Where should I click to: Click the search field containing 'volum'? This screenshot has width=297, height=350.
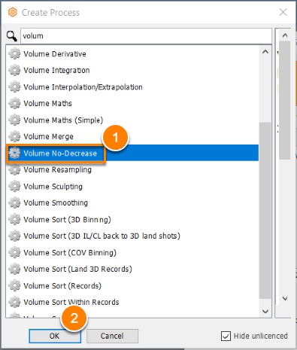tap(146, 36)
